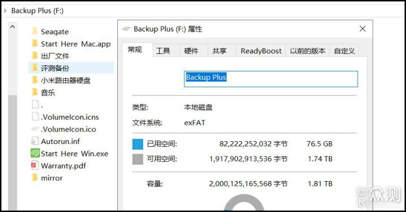Click the drive icon in the properties title bar

click(126, 29)
